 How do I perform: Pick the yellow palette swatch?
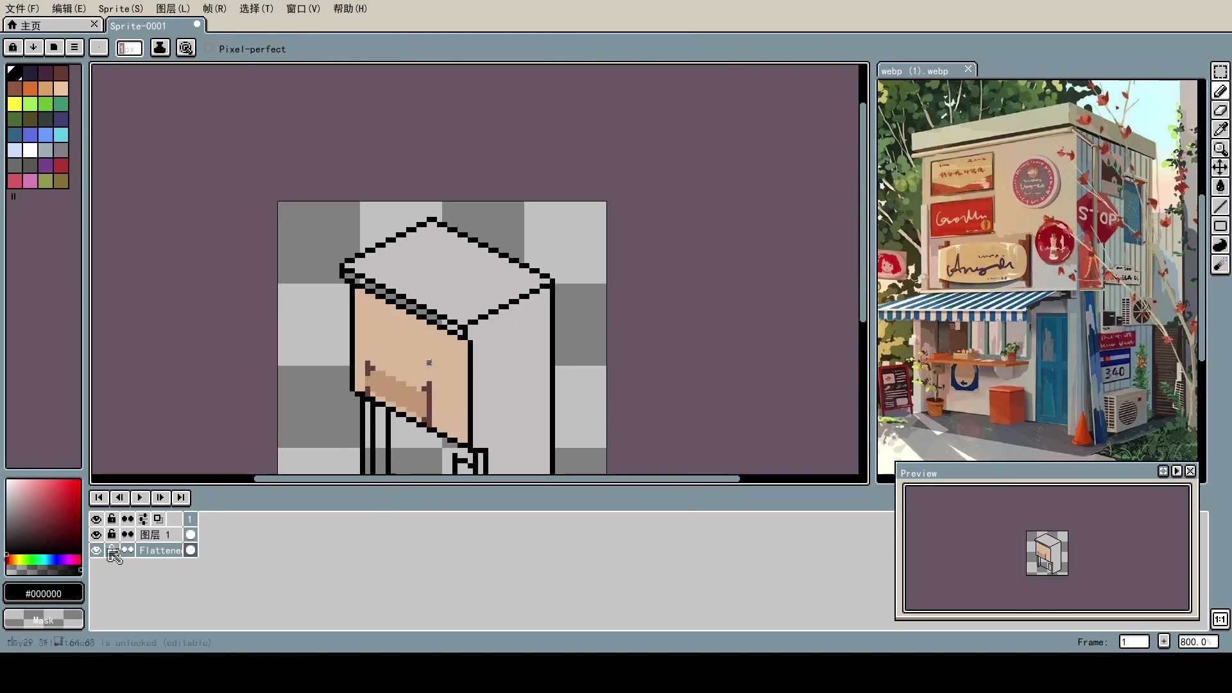(x=15, y=104)
